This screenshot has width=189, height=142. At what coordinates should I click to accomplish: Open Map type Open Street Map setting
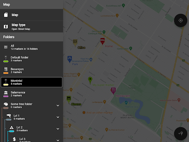(31, 27)
